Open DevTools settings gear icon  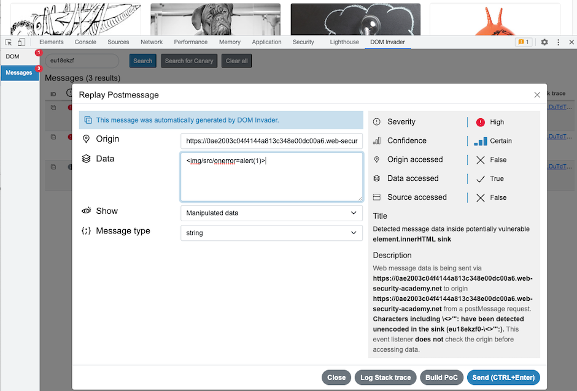tap(544, 42)
